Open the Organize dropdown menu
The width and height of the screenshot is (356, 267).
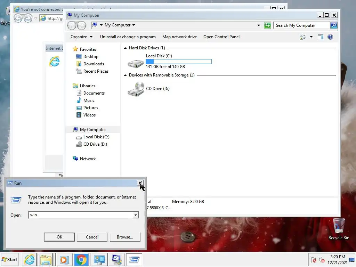coord(81,37)
